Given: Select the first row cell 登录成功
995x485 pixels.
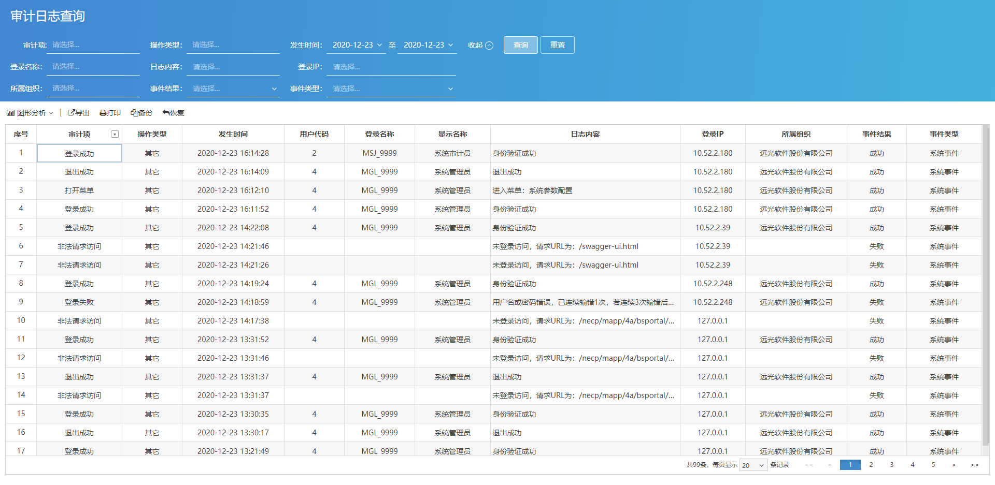Looking at the screenshot, I should tap(79, 153).
